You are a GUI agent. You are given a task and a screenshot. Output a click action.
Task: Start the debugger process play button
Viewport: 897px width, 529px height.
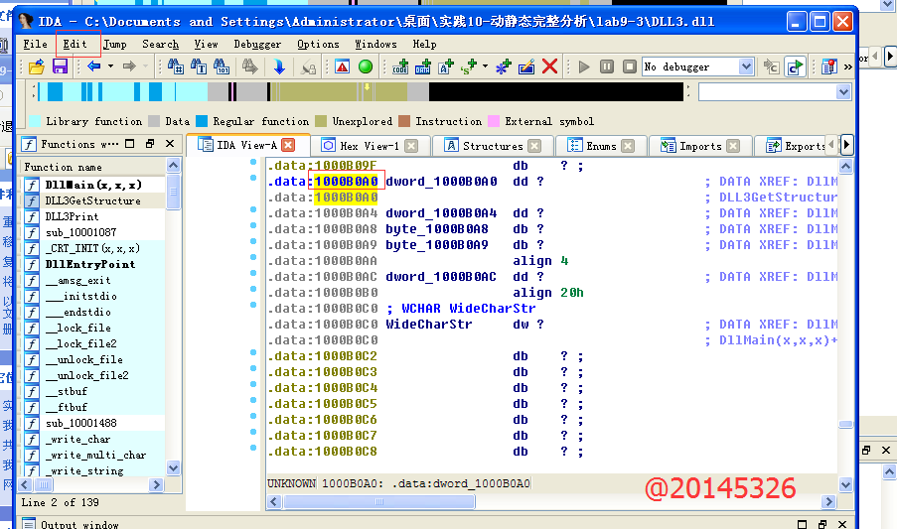583,66
